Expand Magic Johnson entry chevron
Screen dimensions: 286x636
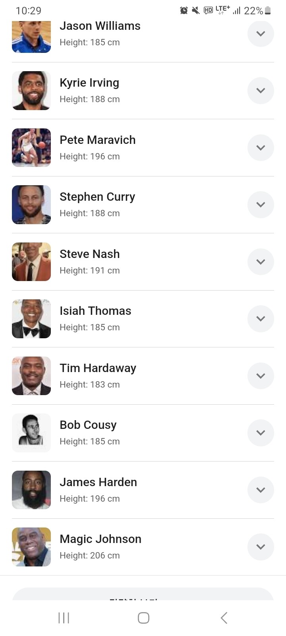pos(261,547)
